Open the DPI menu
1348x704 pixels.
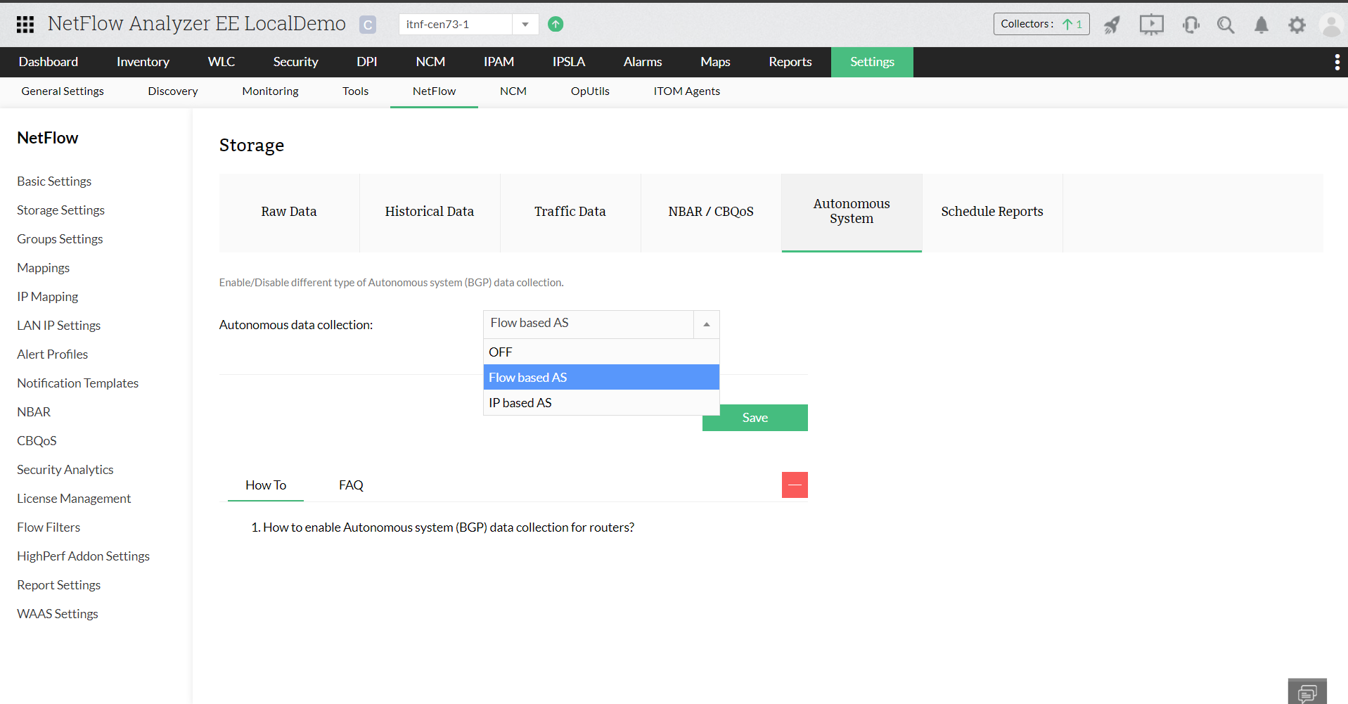pos(367,62)
